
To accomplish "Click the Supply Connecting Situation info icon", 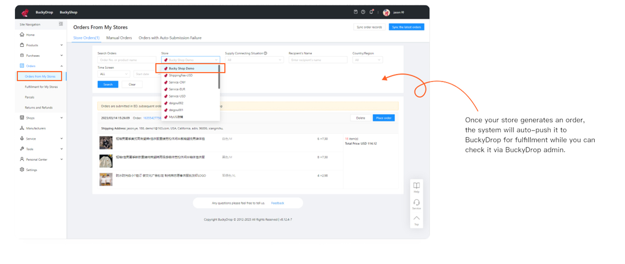I will 266,53.
